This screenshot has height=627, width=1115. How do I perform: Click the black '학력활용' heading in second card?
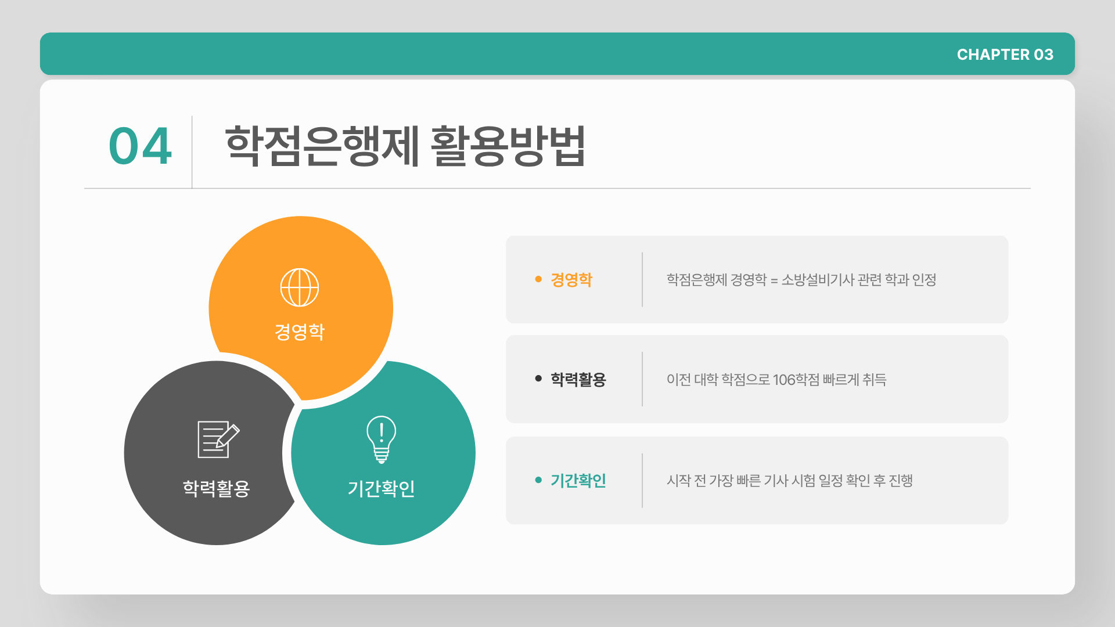[578, 379]
